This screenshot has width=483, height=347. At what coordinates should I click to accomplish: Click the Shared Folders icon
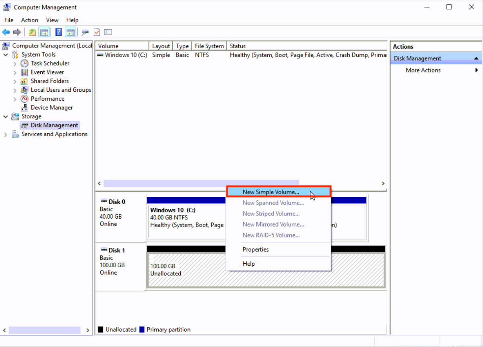click(x=25, y=81)
